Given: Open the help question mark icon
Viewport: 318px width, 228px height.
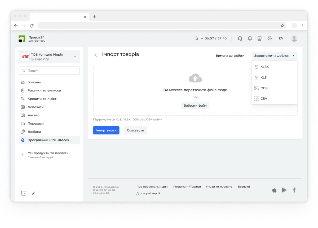Looking at the screenshot, I should point(259,38).
